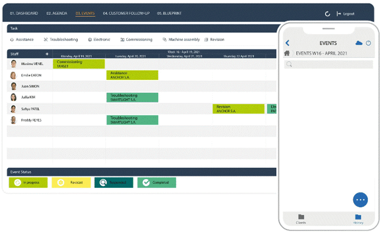This screenshot has width=382, height=232.
Task: Select the Assistance task type
Action: pos(22,39)
